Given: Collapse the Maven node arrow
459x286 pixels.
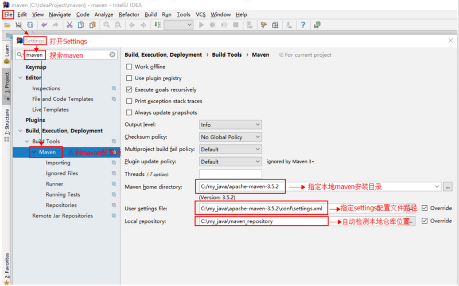Looking at the screenshot, I should (x=34, y=152).
